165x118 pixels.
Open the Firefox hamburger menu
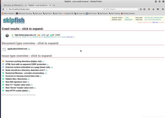pyautogui.click(x=163, y=9)
